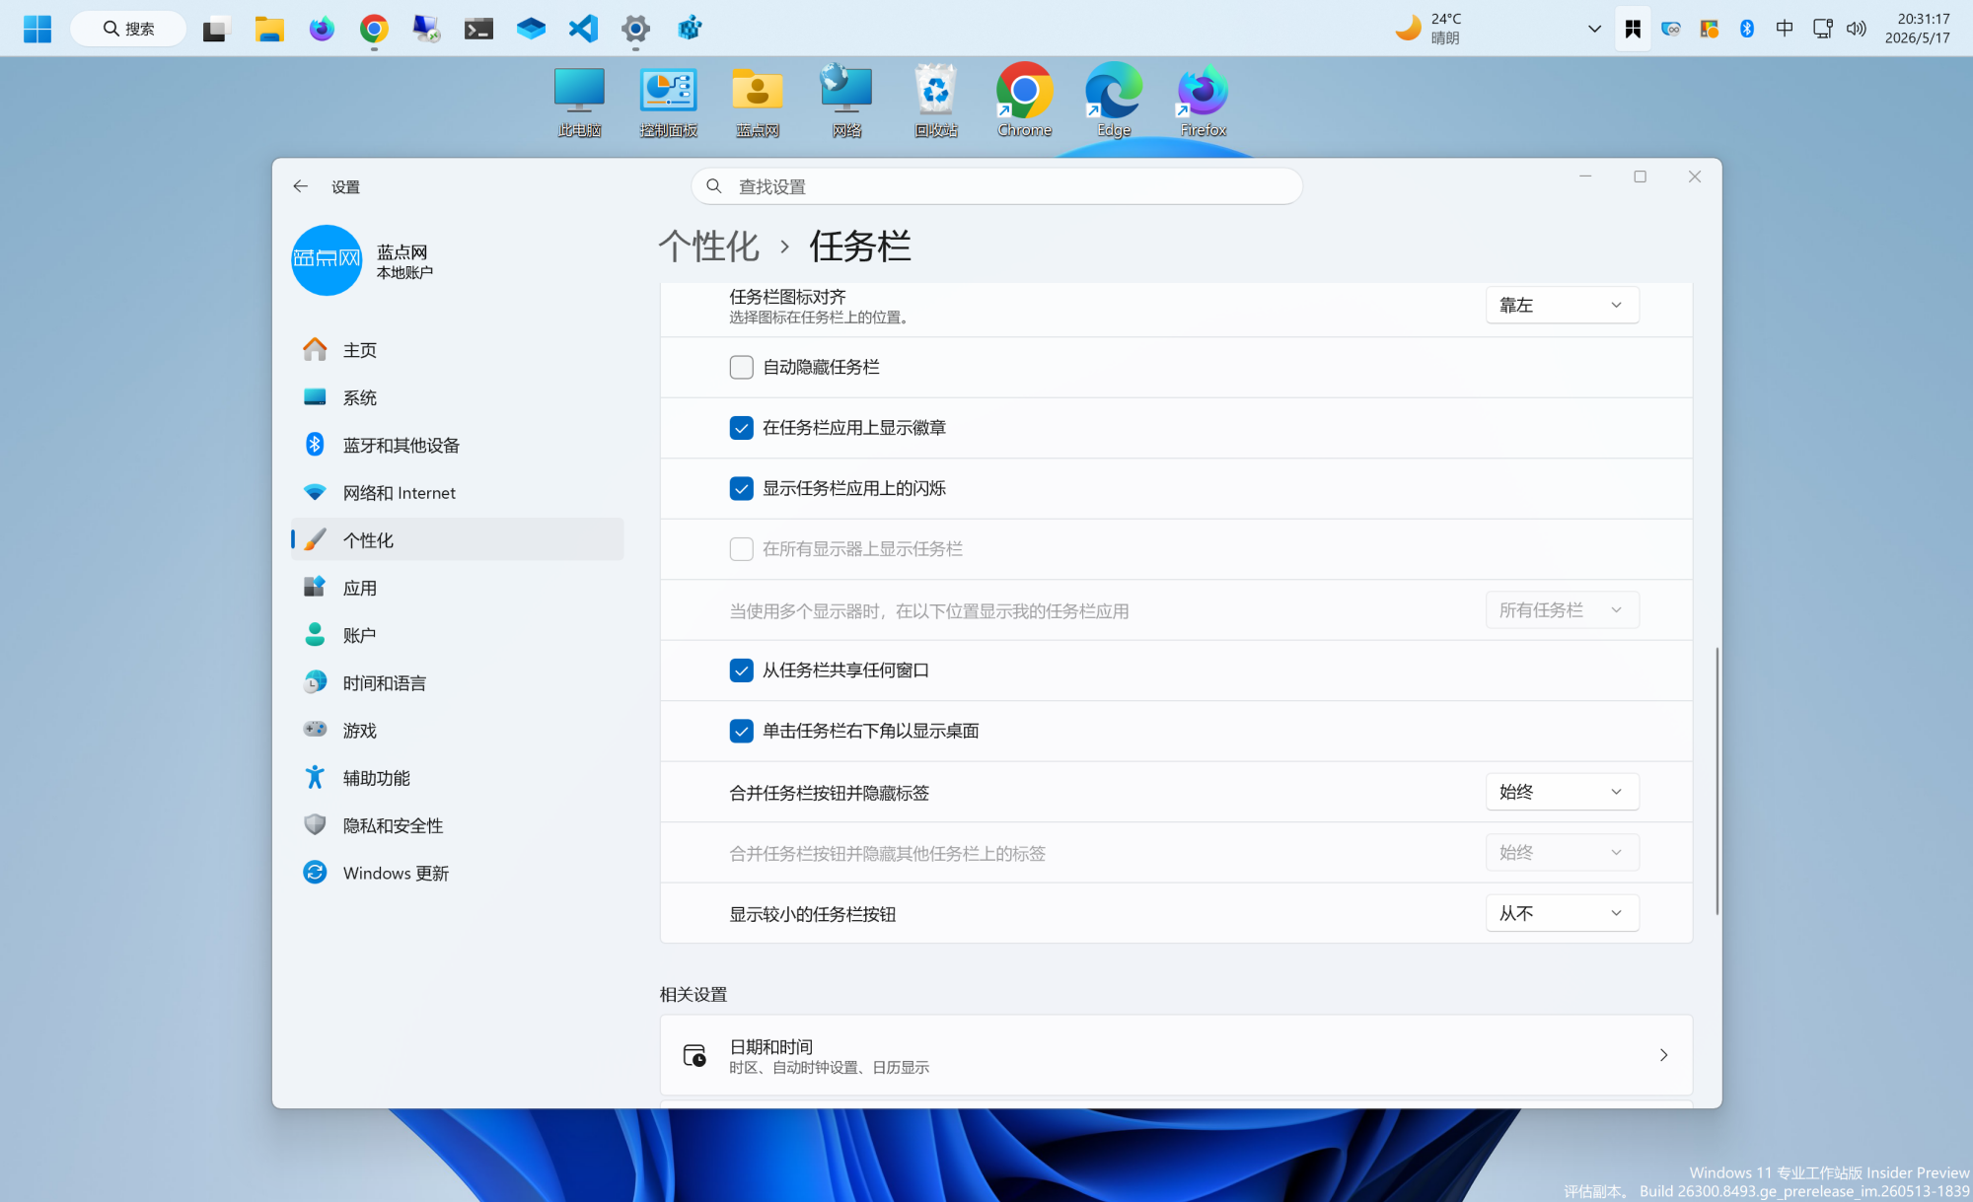Viewport: 1973px width, 1202px height.
Task: Open Windows 更新 settings category
Action: pyautogui.click(x=457, y=873)
